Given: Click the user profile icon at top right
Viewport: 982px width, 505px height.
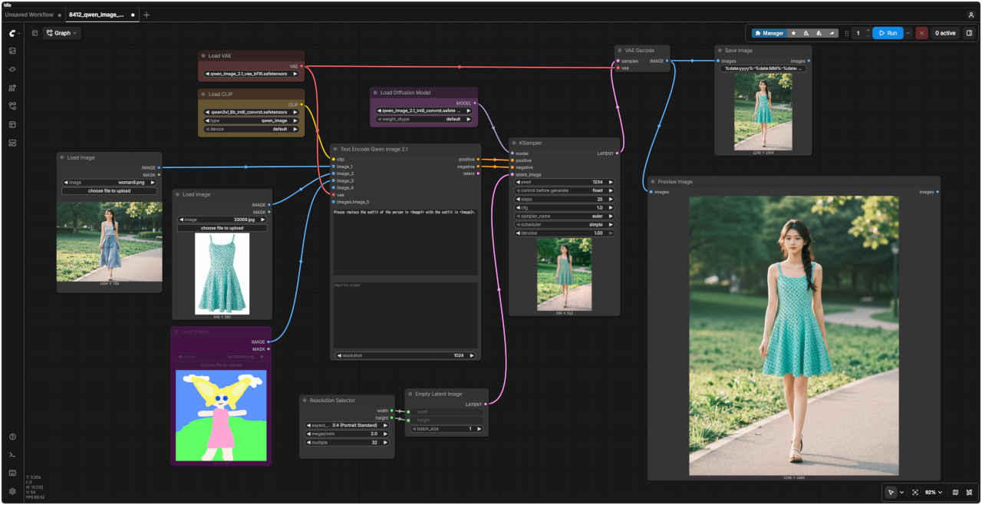Looking at the screenshot, I should click(971, 15).
